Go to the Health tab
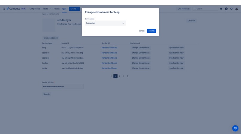Screen dimensions: 241x134 pos(57,9)
